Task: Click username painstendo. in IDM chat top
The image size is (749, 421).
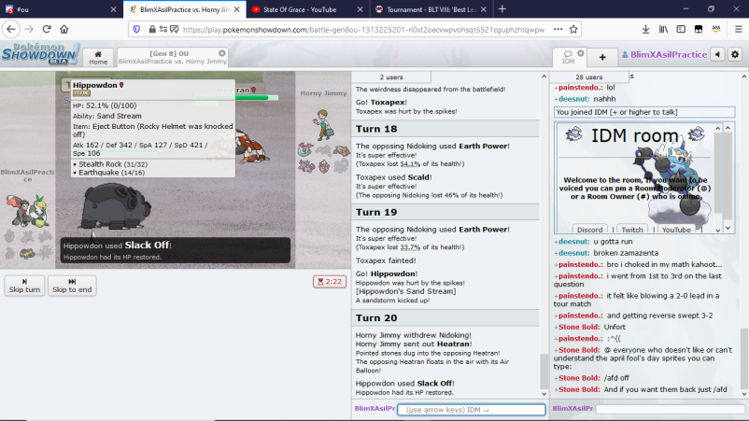Action: [580, 88]
